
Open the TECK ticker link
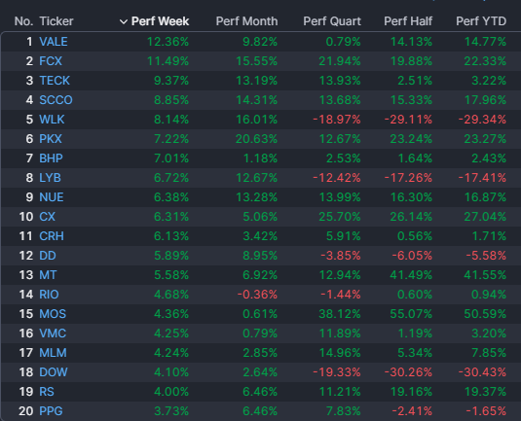(55, 81)
